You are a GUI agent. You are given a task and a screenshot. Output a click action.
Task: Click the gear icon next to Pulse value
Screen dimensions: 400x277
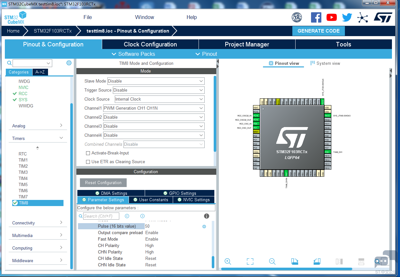click(204, 226)
